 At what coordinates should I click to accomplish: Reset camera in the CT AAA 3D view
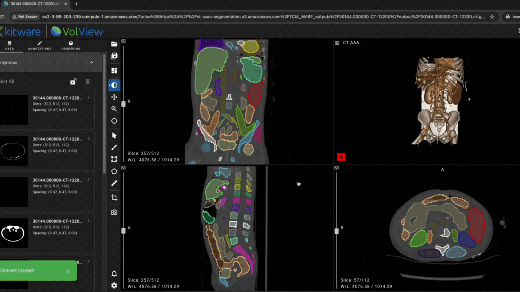click(x=337, y=43)
